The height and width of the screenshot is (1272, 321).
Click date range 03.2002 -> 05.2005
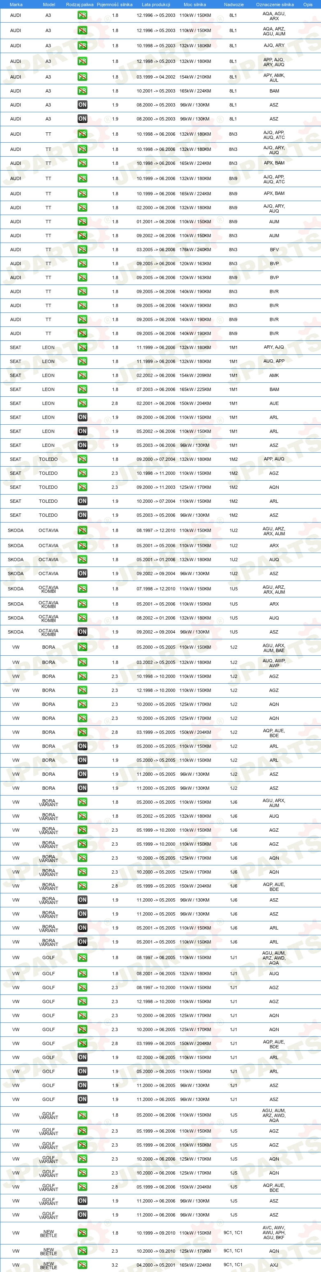156,662
